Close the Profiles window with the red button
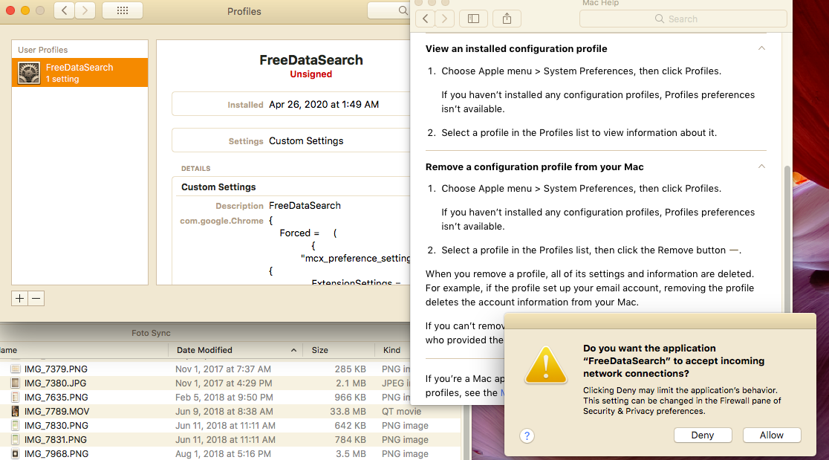The height and width of the screenshot is (460, 829). tap(10, 10)
